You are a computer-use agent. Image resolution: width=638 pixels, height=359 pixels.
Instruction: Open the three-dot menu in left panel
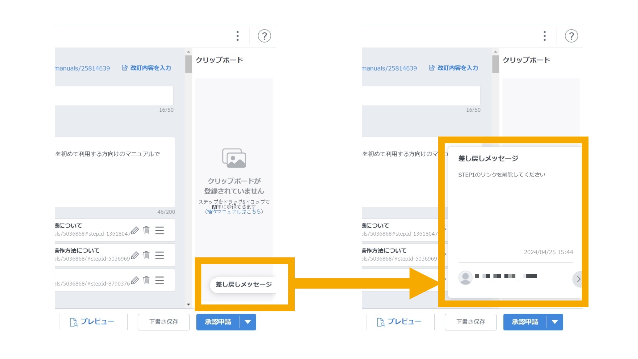[237, 36]
